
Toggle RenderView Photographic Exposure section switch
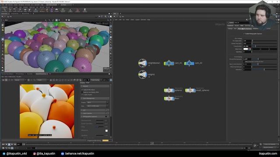[x=106, y=116]
